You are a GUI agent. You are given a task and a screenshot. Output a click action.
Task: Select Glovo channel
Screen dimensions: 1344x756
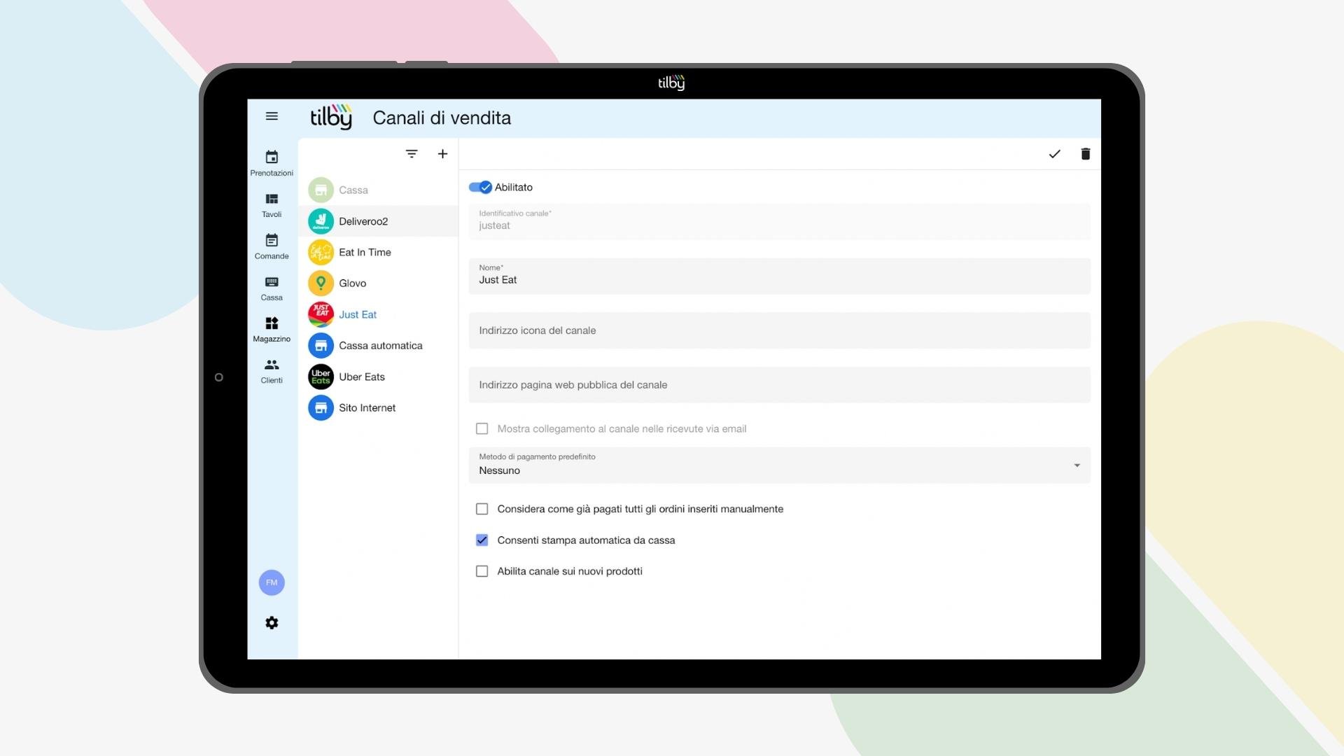378,283
